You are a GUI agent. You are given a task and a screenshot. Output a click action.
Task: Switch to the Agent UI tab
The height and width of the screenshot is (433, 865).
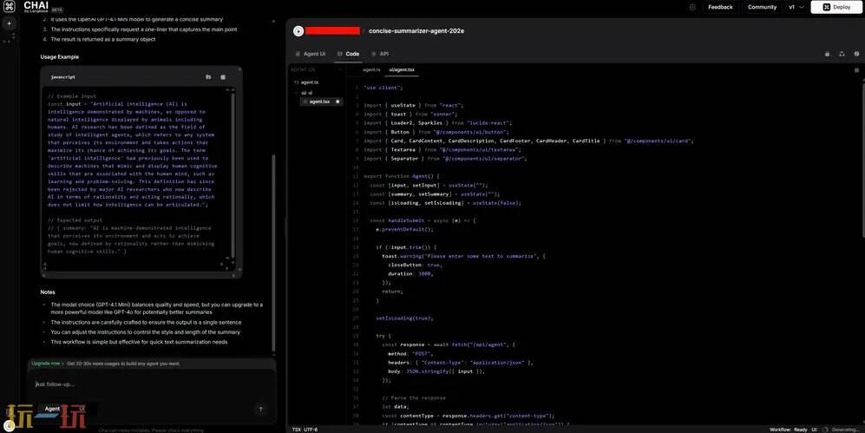(310, 54)
